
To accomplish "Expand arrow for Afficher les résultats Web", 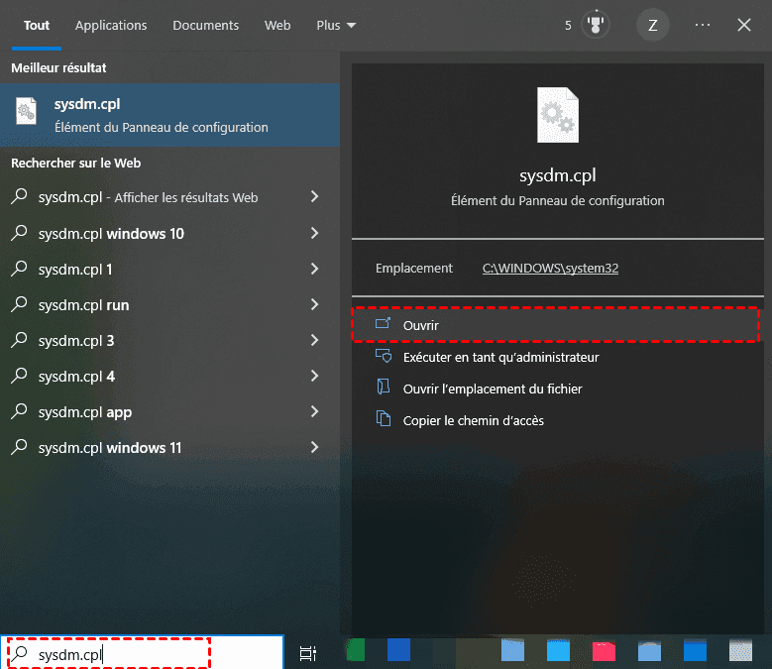I will click(x=314, y=196).
